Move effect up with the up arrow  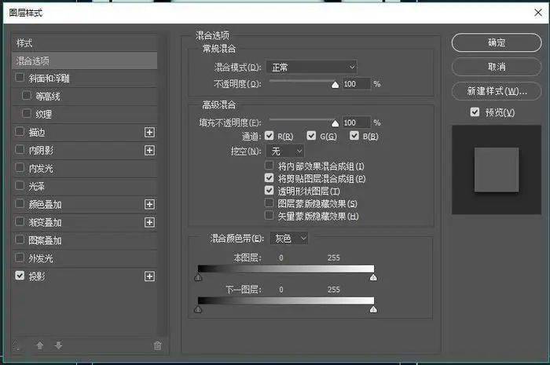point(40,345)
